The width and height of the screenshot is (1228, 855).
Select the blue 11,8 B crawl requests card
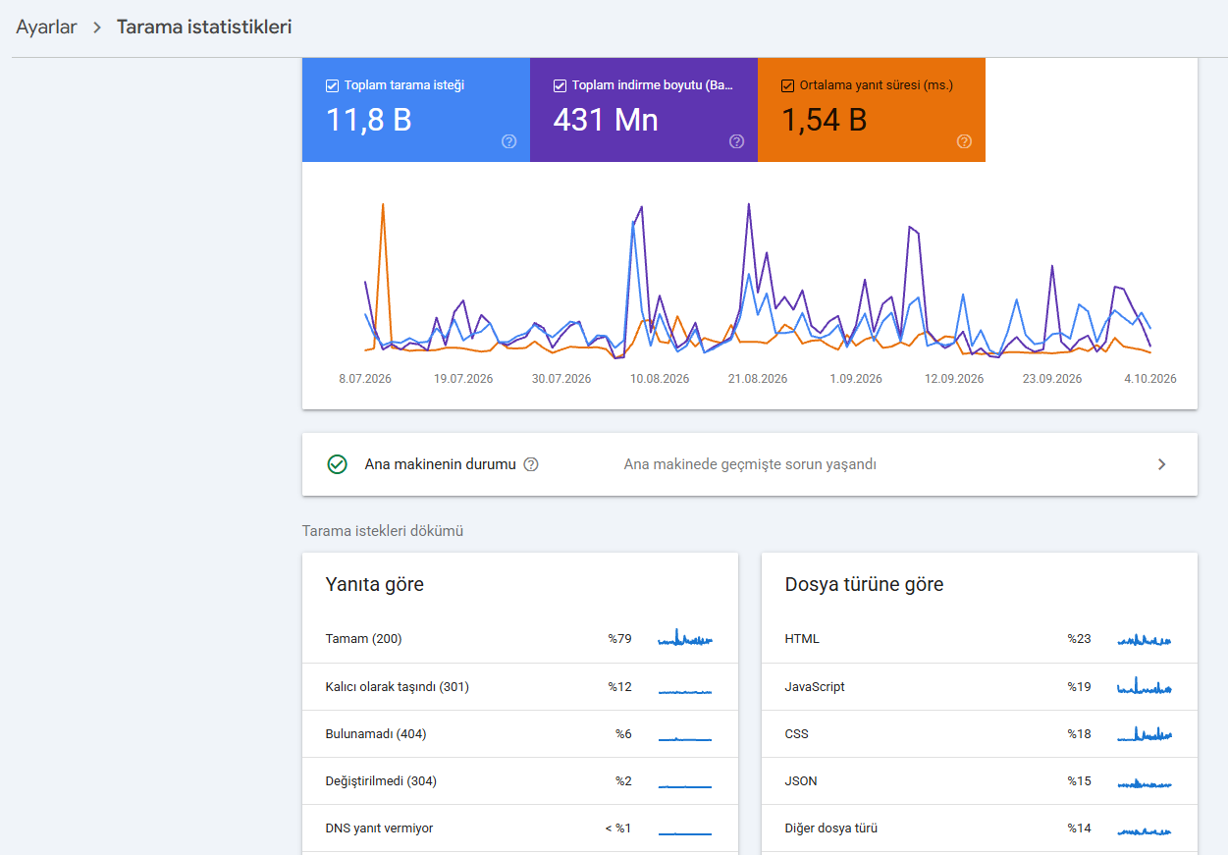pyautogui.click(x=416, y=110)
